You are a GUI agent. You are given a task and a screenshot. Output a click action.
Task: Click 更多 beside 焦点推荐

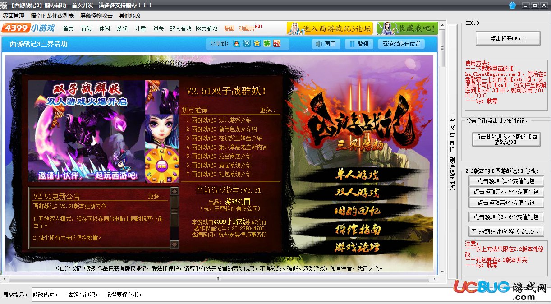(x=269, y=110)
